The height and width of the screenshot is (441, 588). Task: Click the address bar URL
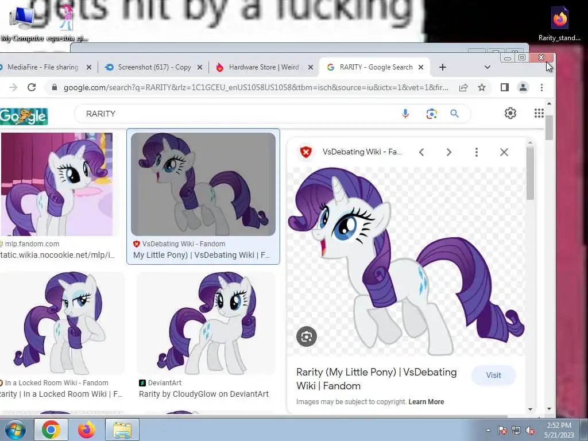click(x=256, y=87)
